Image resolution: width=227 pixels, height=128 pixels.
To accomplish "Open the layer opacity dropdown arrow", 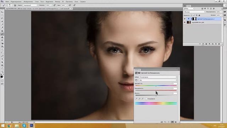I will point(221,12).
